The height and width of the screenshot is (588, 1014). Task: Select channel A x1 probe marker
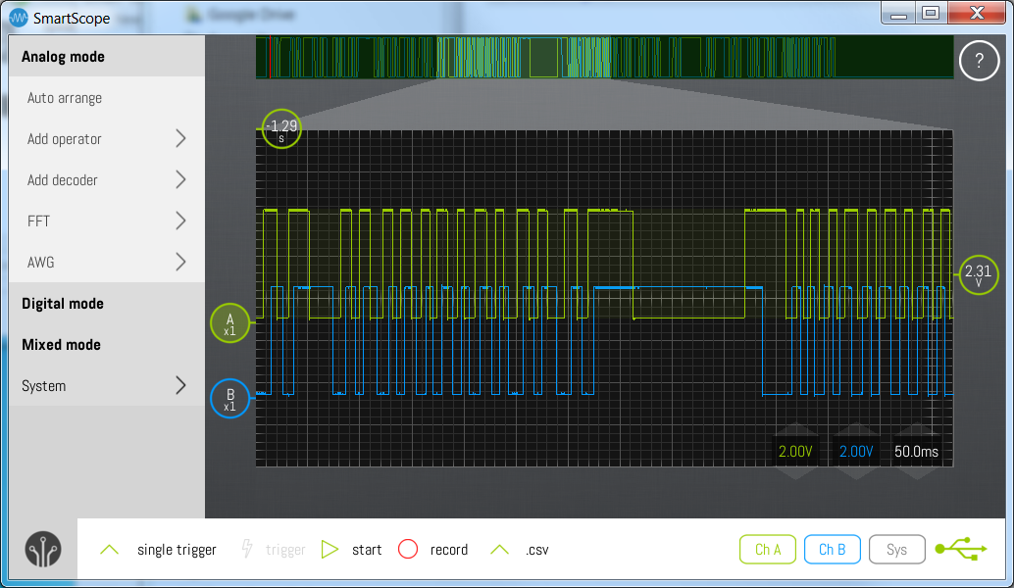coord(229,323)
